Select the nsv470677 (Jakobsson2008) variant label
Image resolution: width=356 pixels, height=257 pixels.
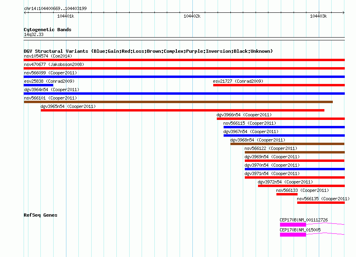tap(54, 64)
